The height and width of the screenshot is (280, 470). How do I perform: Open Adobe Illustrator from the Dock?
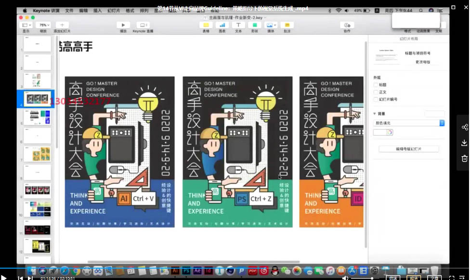[x=175, y=271]
